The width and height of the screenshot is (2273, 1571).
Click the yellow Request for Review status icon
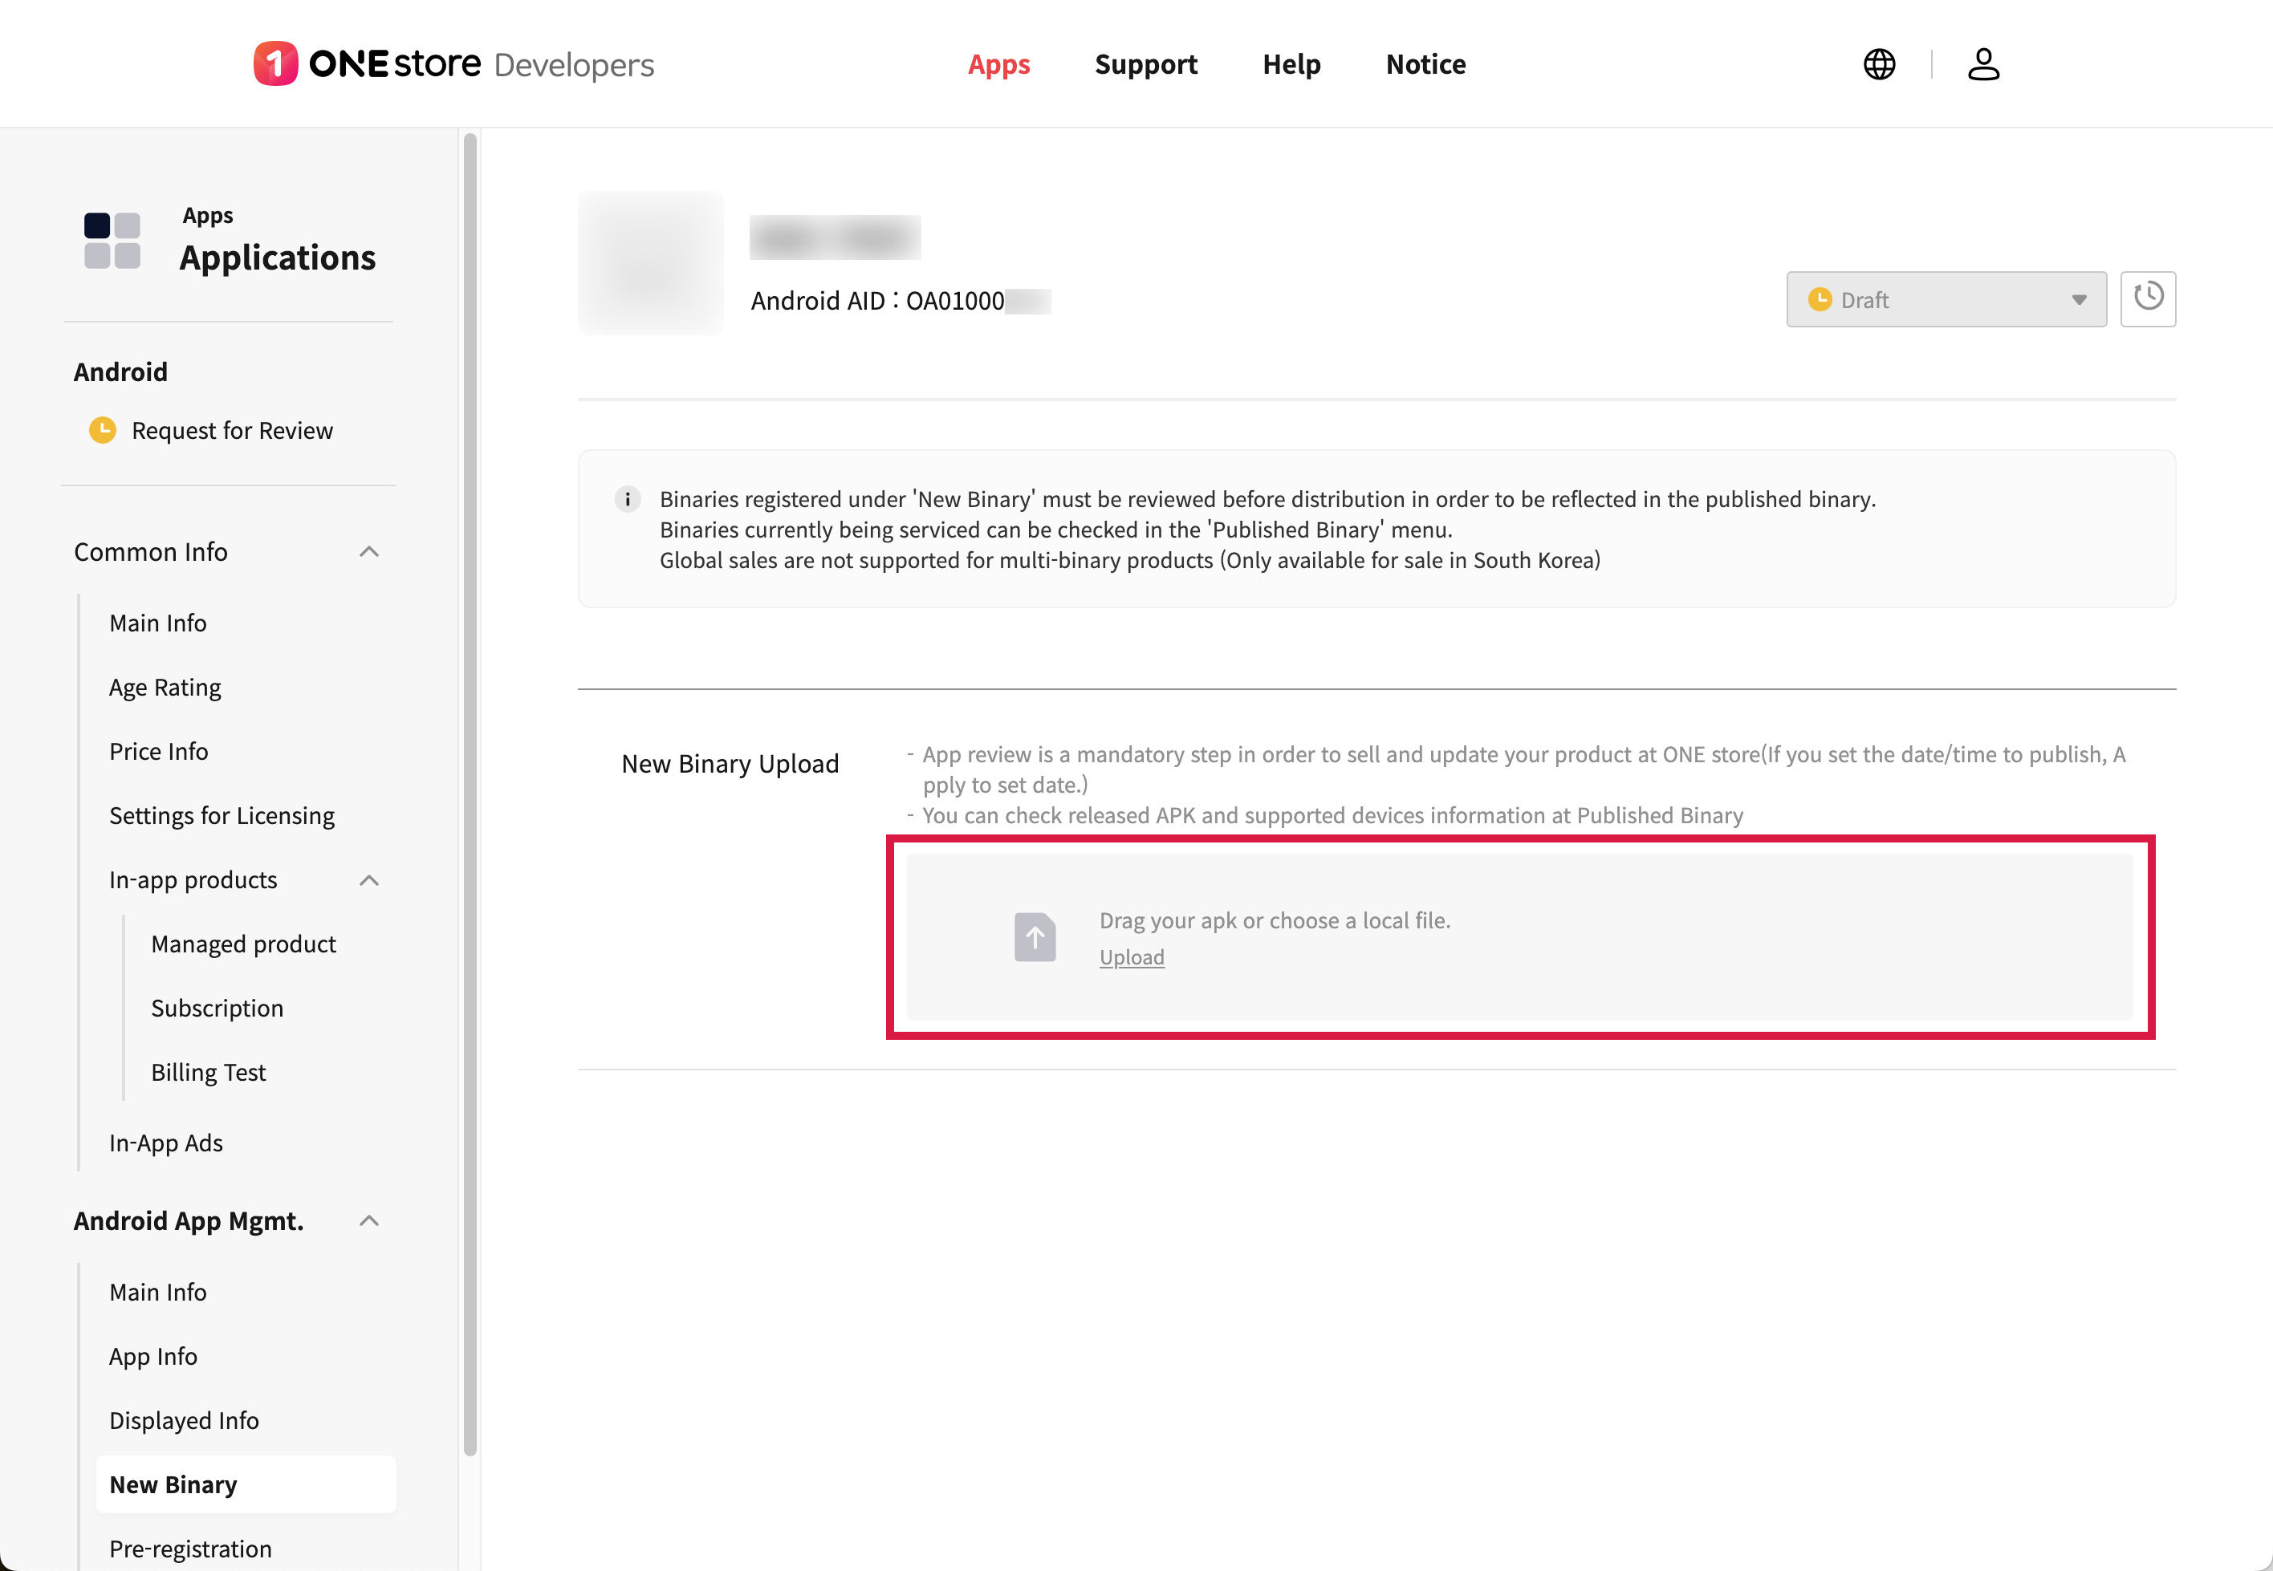[x=103, y=430]
